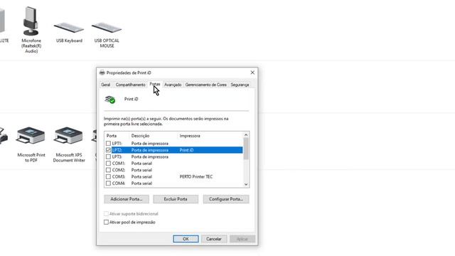455x256 pixels.
Task: Click the Impressora column header
Action: [x=190, y=136]
